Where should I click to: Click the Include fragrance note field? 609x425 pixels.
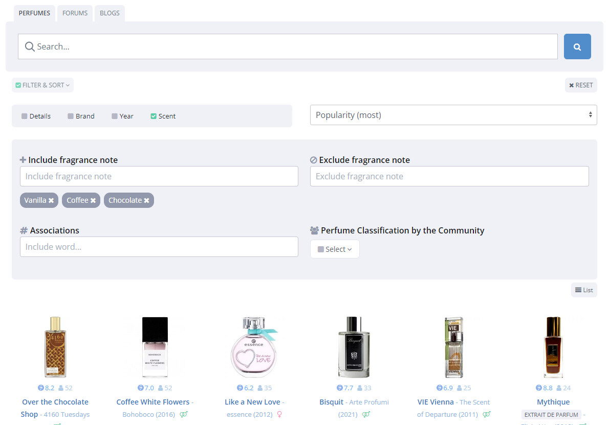[x=159, y=176]
